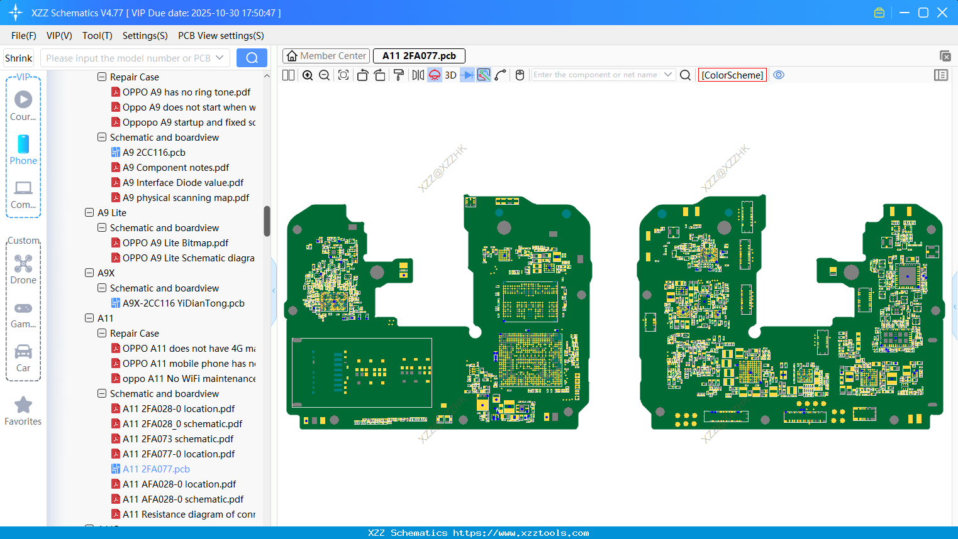
Task: Toggle the eye visibility icon
Action: point(779,75)
